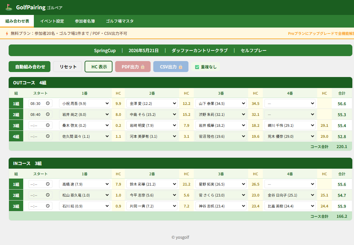
Task: Open player dropdown 金澤 愛 (12.2)
Action: [x=152, y=104]
